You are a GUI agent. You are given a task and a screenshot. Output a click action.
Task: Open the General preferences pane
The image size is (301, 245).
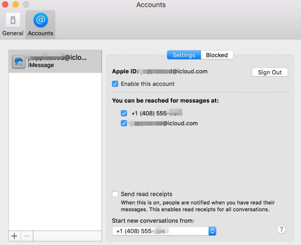click(x=13, y=25)
